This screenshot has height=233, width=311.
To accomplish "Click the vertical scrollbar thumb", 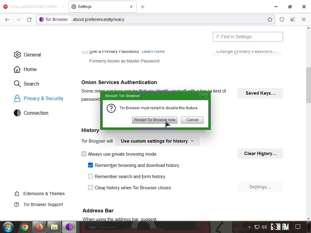I will coord(309,85).
